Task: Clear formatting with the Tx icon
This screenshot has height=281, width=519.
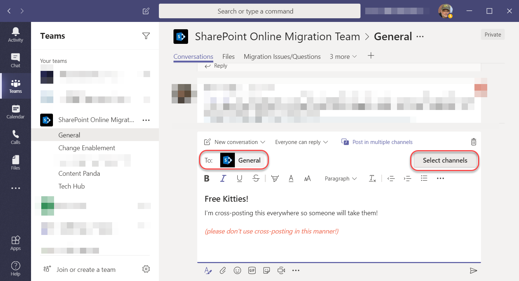Action: click(372, 178)
